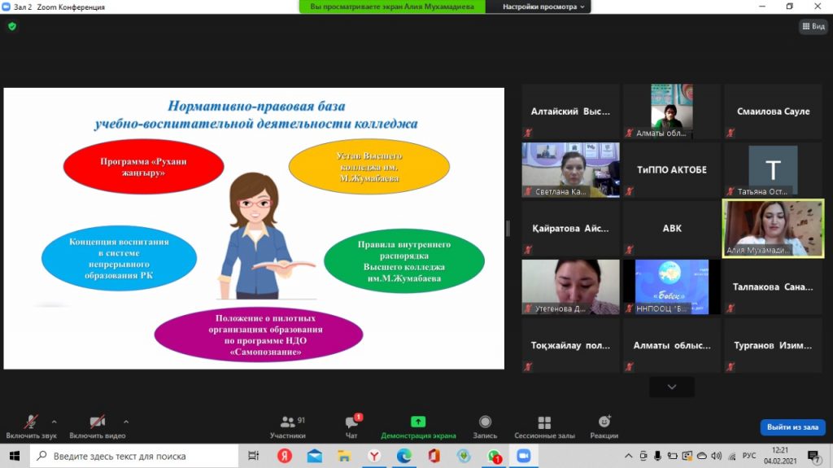Open the Реакции reactions menu
Image resolution: width=833 pixels, height=468 pixels.
coord(604,423)
